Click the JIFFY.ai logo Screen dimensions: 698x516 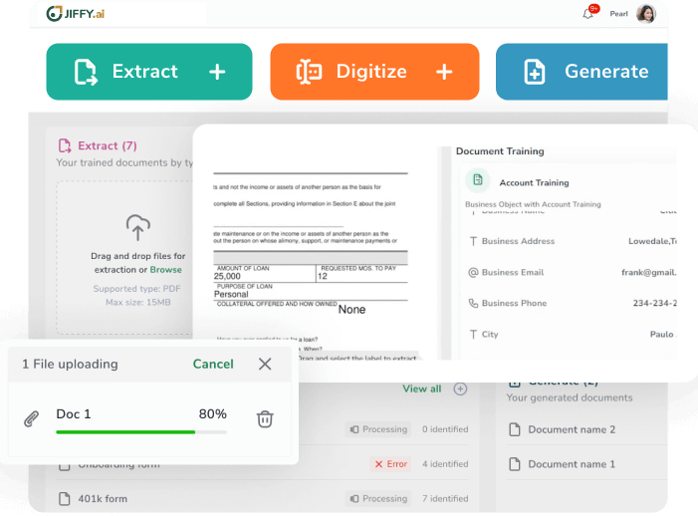point(76,14)
